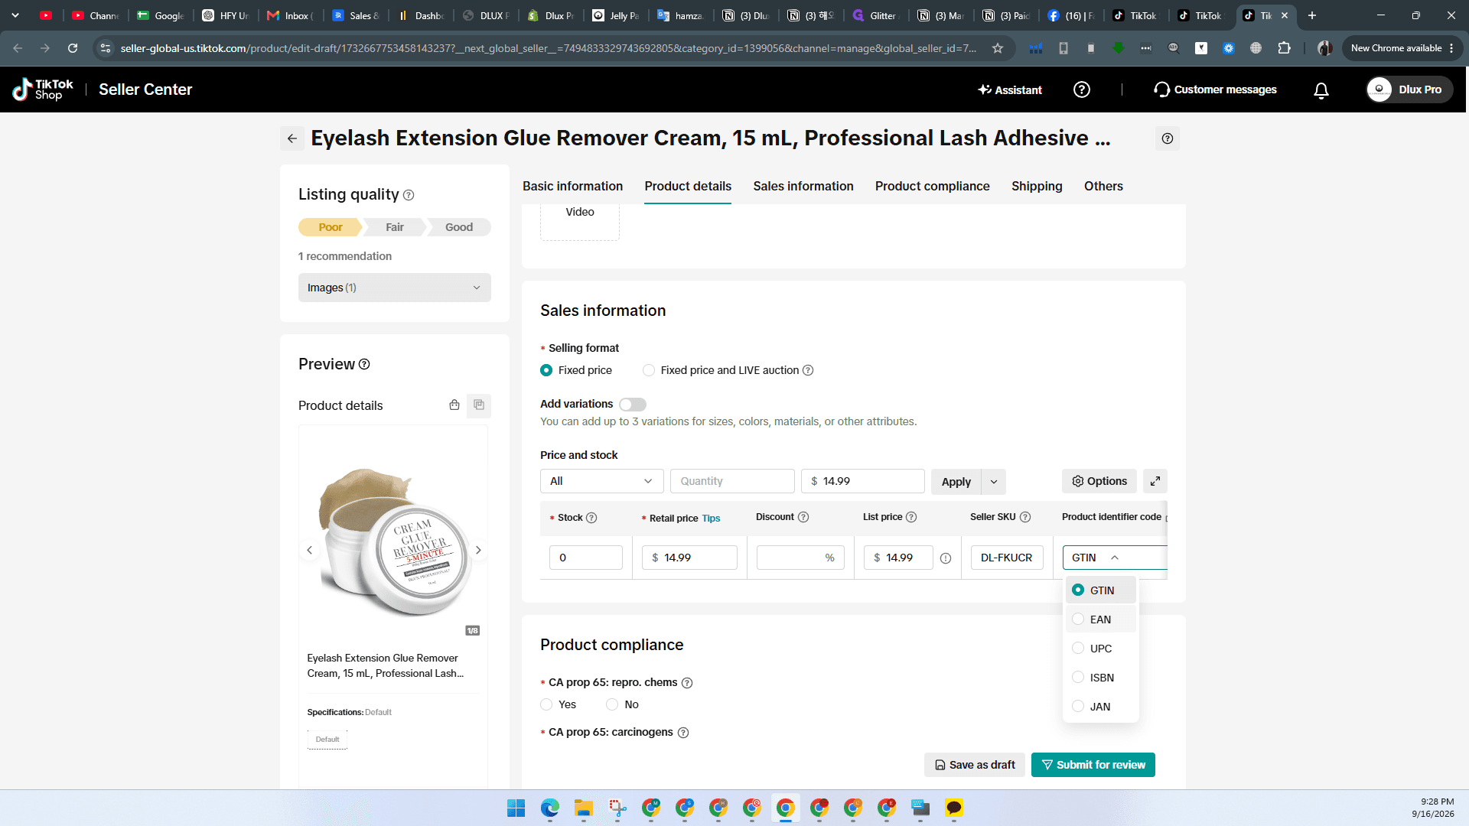Screen dimensions: 1469x826
Task: Go to the Shipping tab
Action: pyautogui.click(x=1037, y=186)
